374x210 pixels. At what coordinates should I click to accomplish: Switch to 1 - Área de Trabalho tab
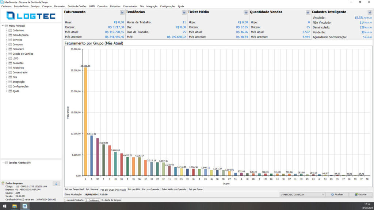click(x=74, y=200)
